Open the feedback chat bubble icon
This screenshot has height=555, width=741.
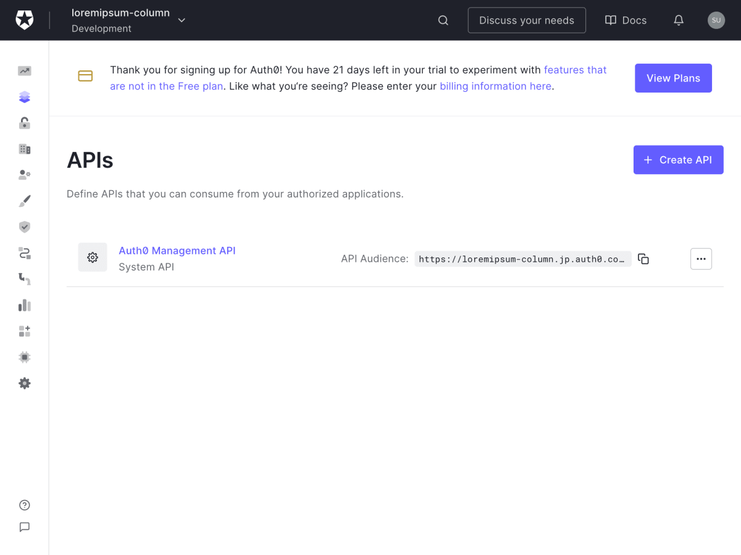coord(25,527)
